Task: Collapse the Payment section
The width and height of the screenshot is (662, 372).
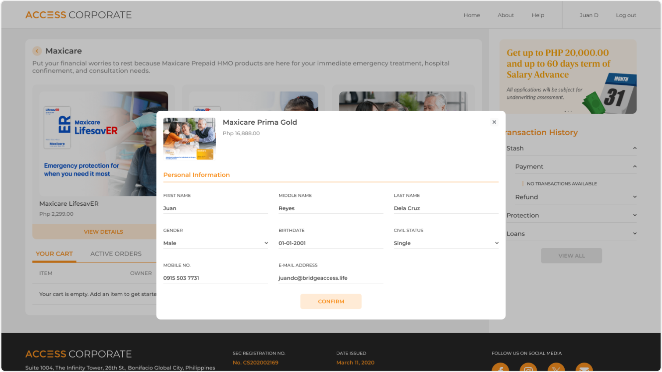Action: [634, 167]
